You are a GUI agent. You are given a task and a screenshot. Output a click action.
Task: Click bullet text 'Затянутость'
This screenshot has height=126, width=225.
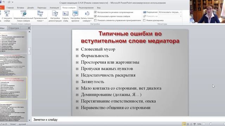pyautogui.click(x=92, y=82)
